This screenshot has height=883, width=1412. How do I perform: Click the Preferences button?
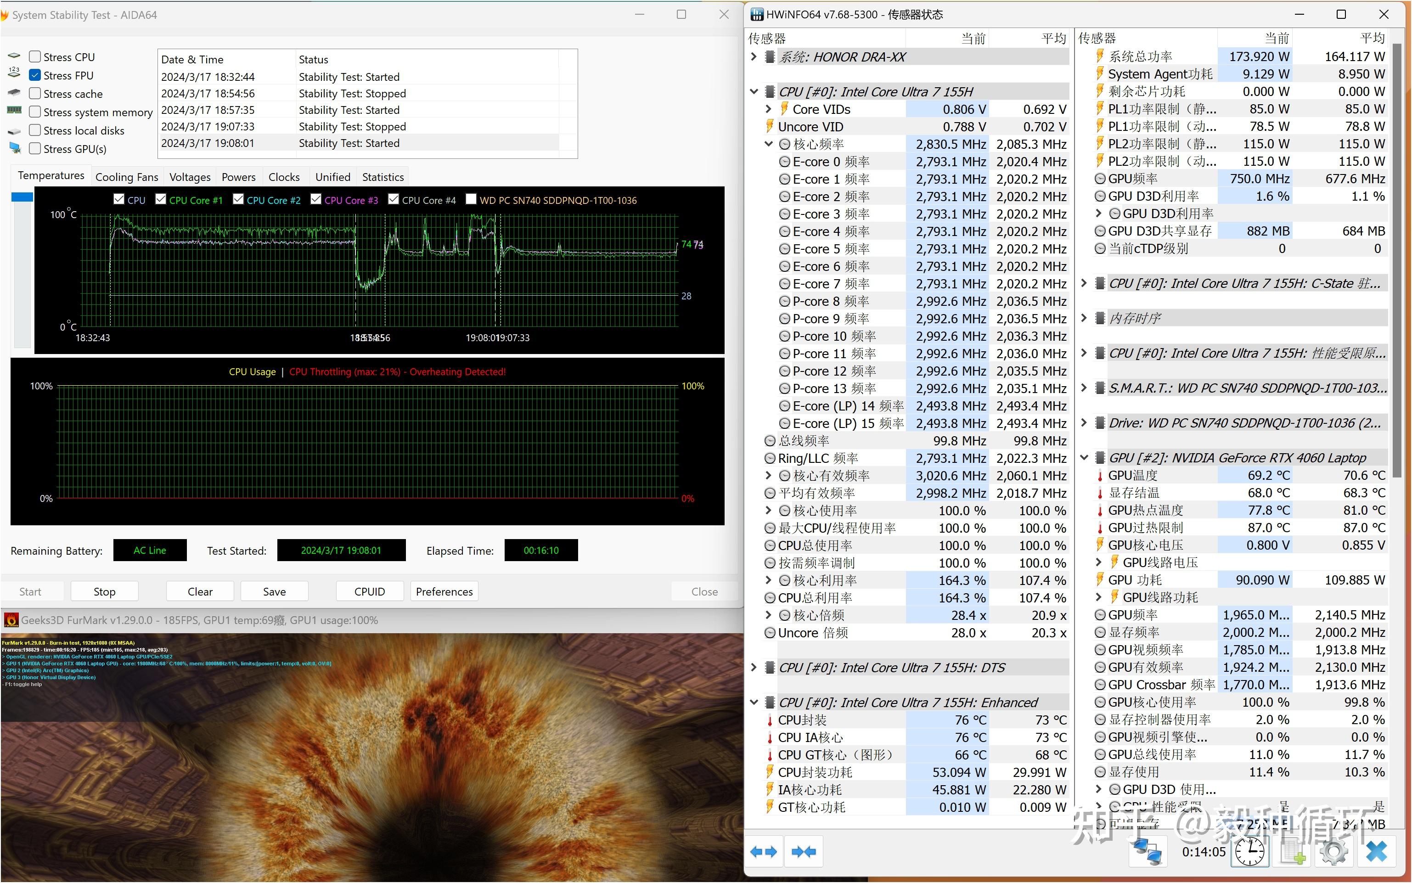coord(444,591)
